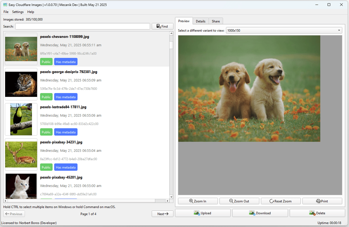
Task: Switch to the Details tab
Action: pos(200,21)
